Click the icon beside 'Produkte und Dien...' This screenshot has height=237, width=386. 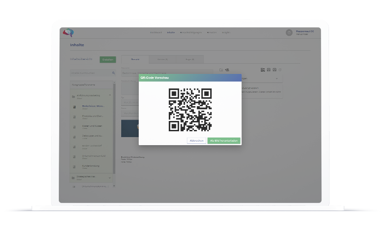click(x=75, y=117)
